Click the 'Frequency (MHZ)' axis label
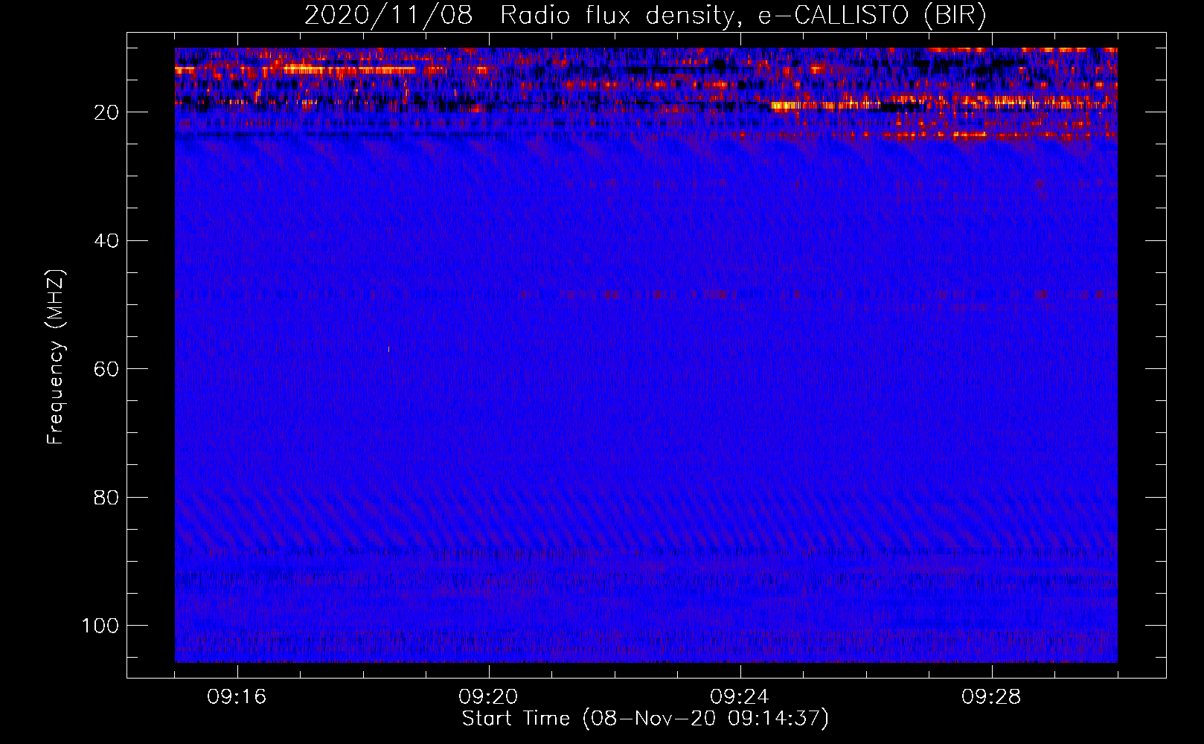Viewport: 1204px width, 744px height. coord(56,357)
